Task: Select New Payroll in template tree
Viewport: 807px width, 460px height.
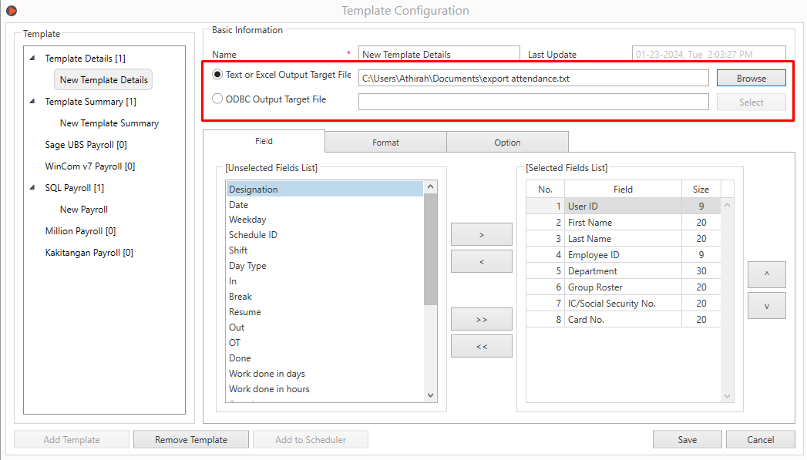Action: pyautogui.click(x=84, y=210)
